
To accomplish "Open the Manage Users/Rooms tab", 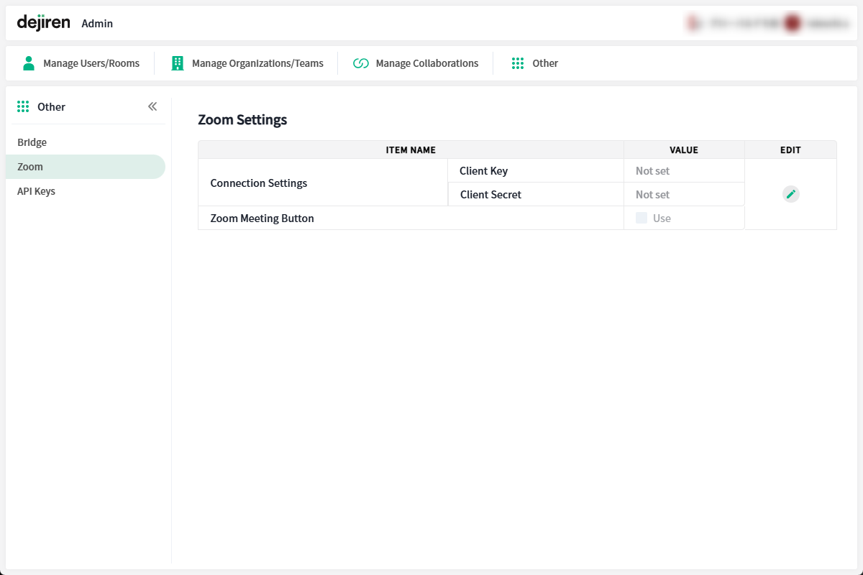I will (x=81, y=63).
